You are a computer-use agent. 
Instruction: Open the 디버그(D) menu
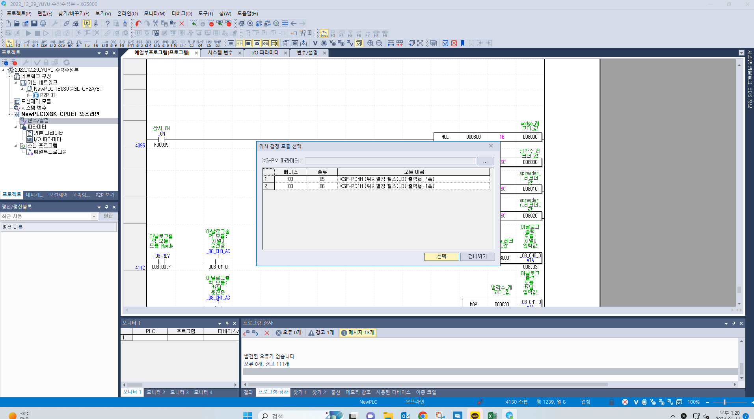(x=182, y=14)
